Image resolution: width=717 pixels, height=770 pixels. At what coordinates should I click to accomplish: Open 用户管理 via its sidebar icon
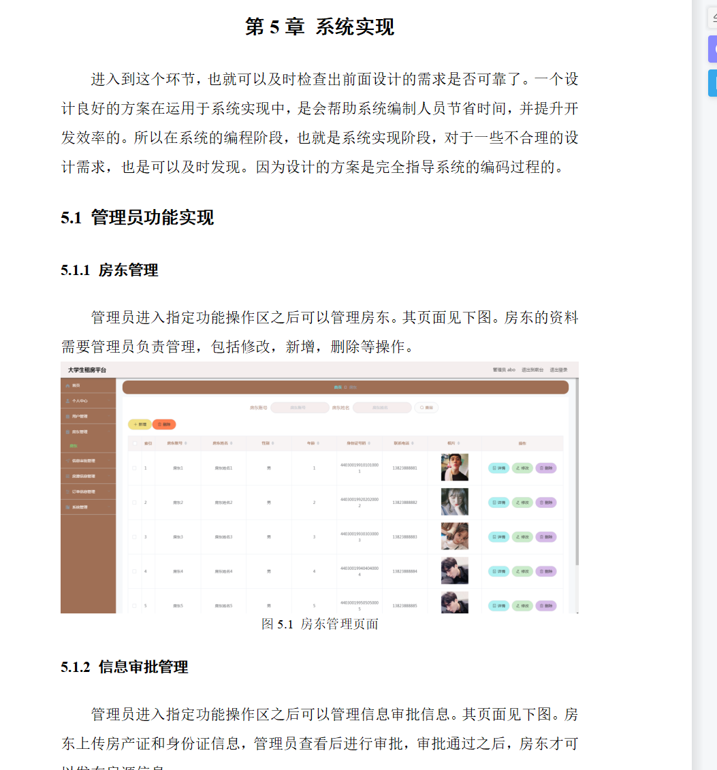(x=67, y=416)
